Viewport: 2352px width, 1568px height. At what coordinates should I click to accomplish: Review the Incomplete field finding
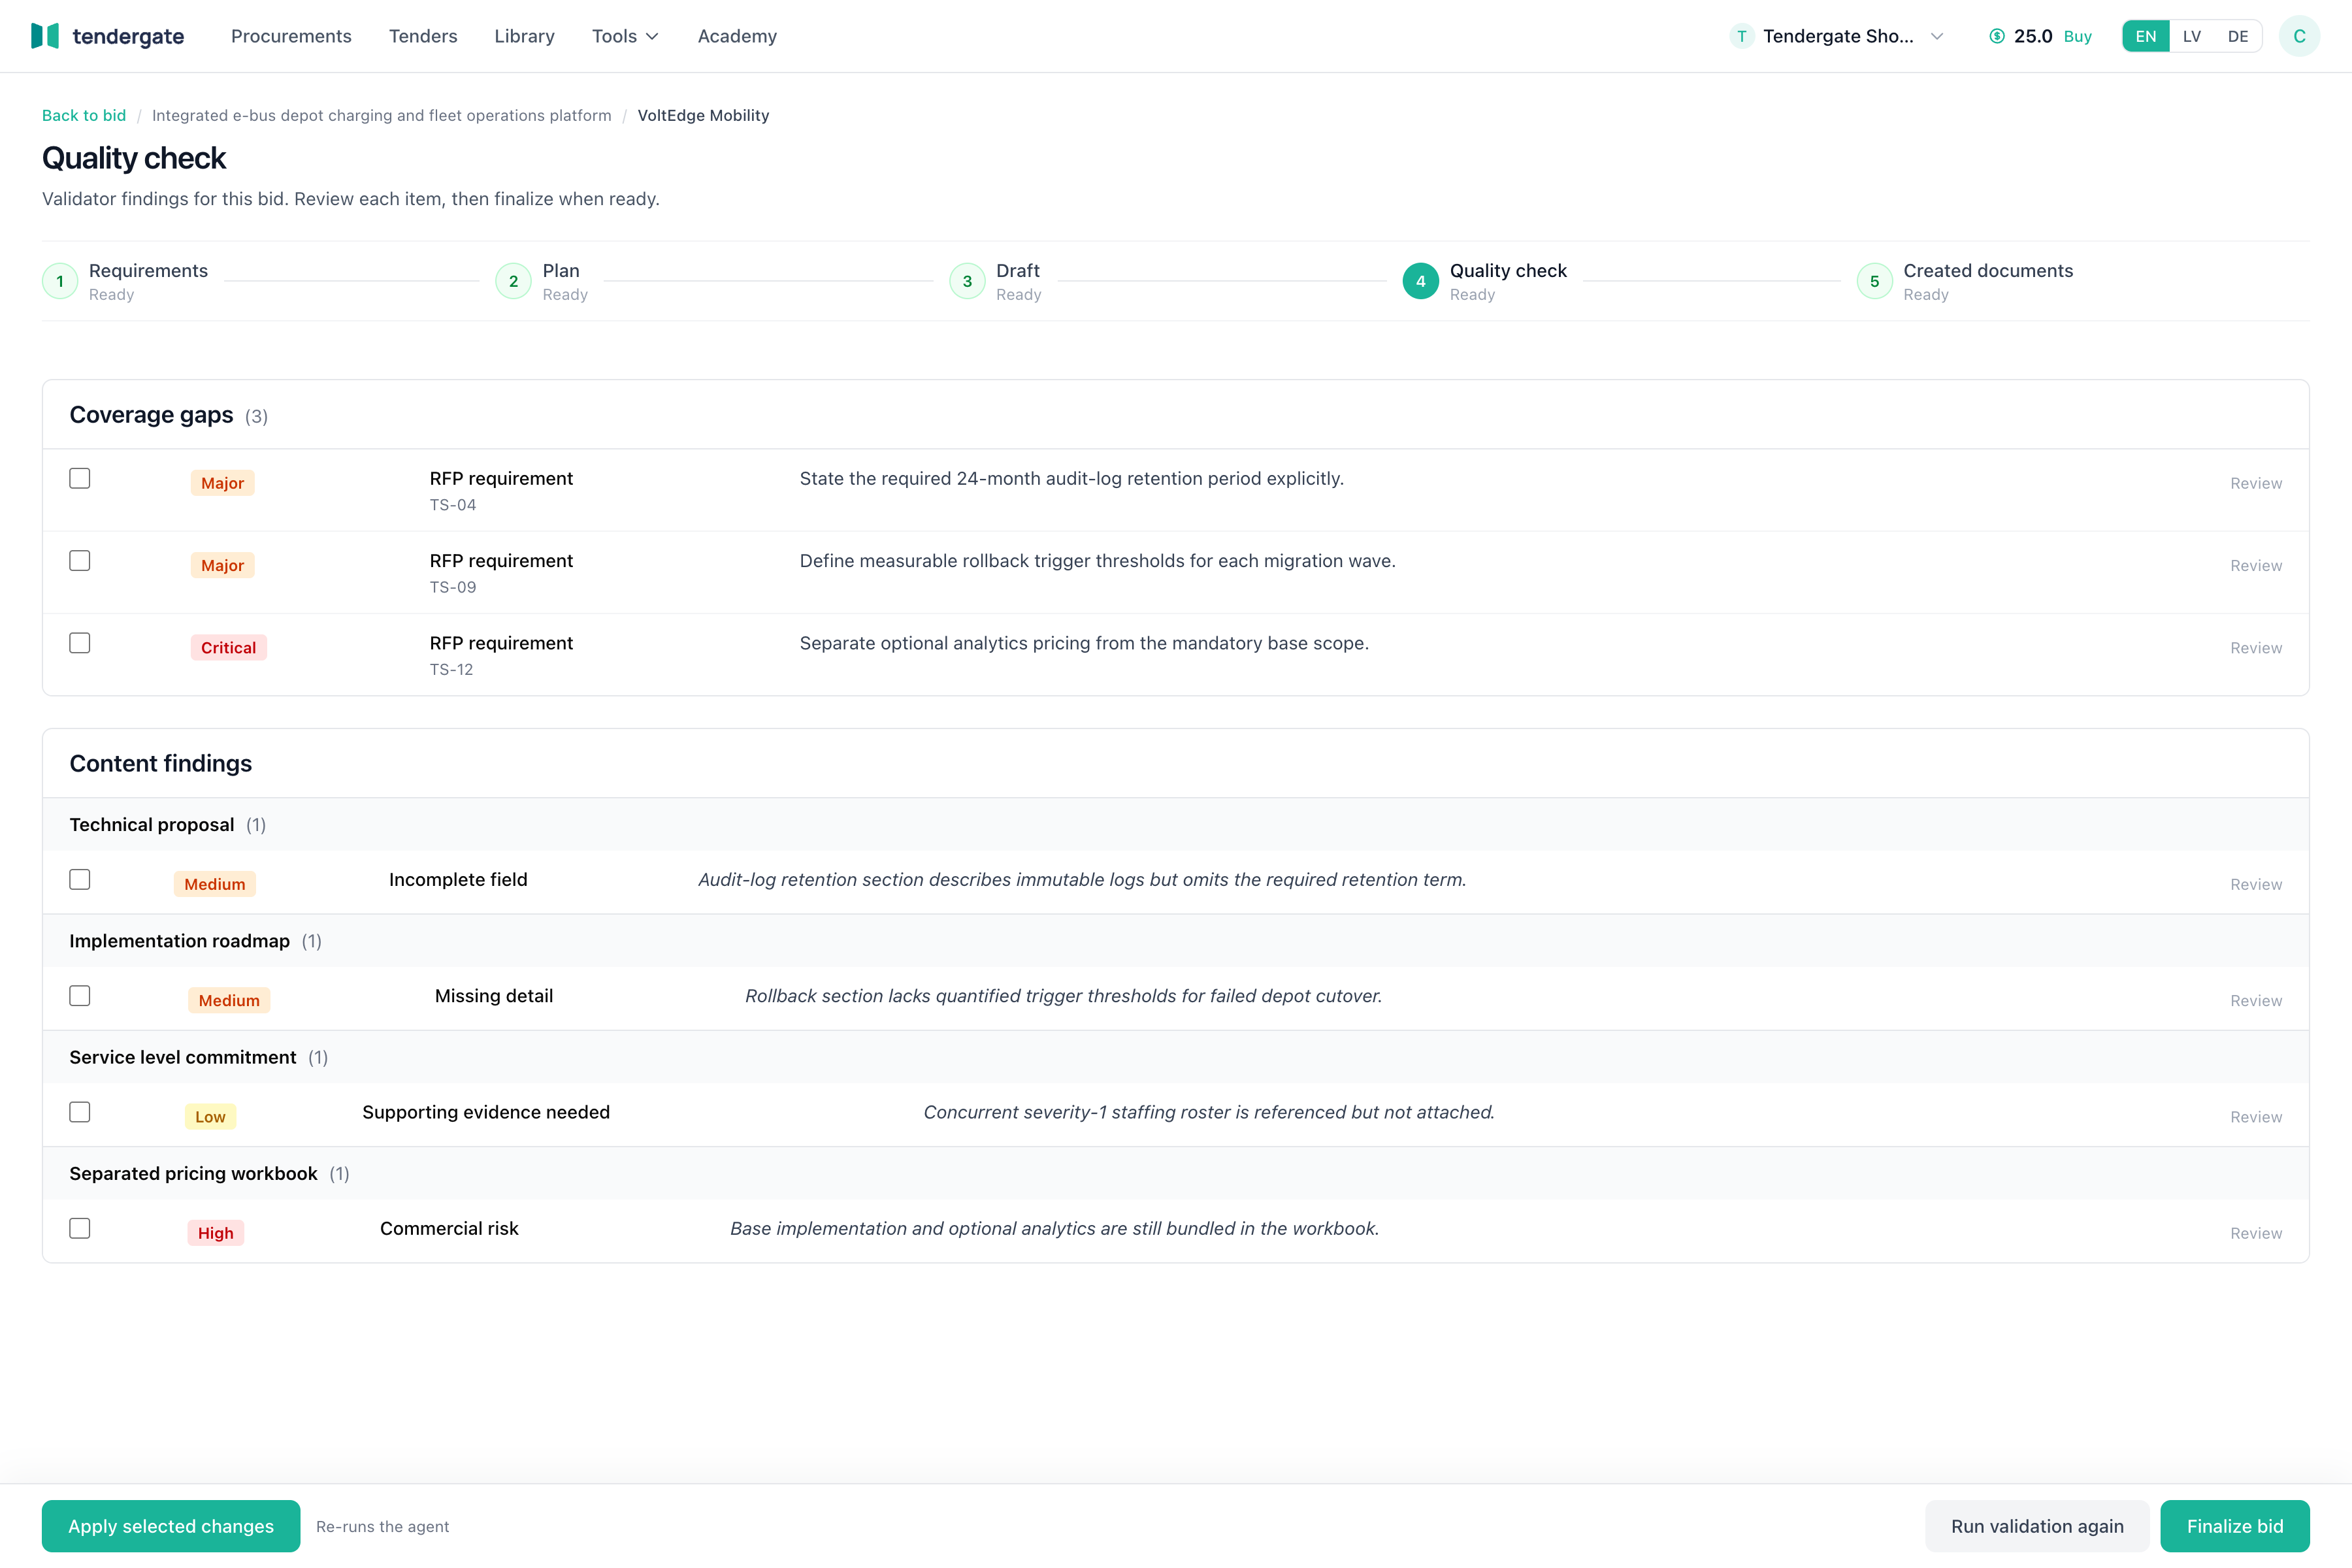[2256, 884]
